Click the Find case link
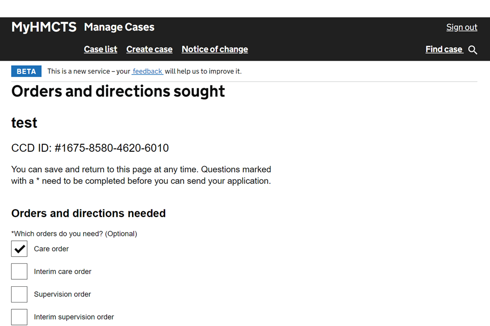The width and height of the screenshot is (490, 326). 444,49
